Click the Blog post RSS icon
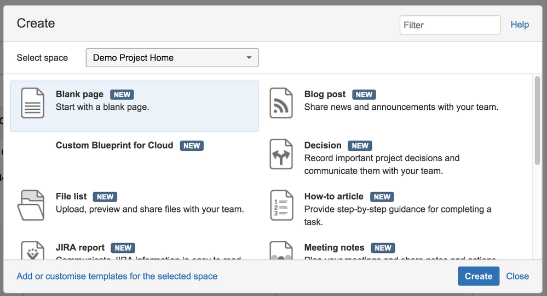This screenshot has width=547, height=296. click(281, 103)
